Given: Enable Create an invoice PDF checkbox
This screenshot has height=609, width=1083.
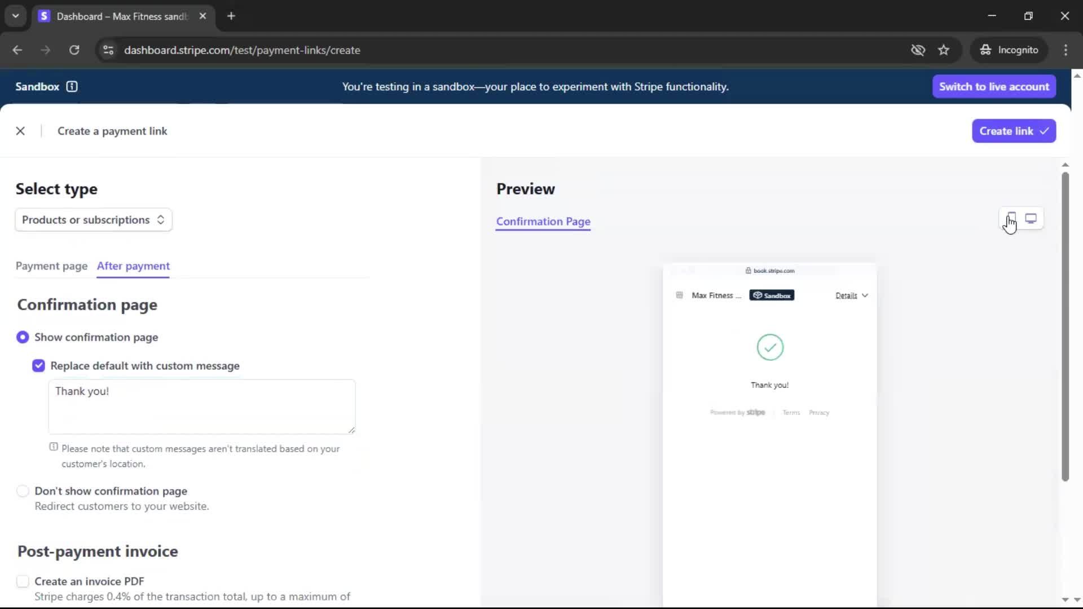Looking at the screenshot, I should 23,581.
